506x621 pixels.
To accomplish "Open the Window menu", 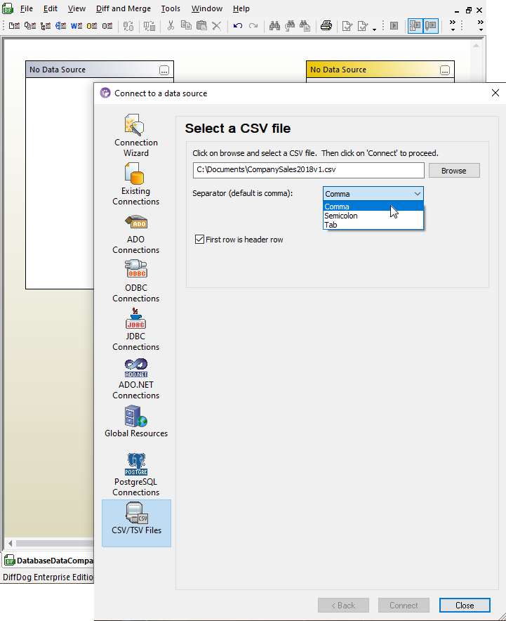I will click(x=206, y=8).
